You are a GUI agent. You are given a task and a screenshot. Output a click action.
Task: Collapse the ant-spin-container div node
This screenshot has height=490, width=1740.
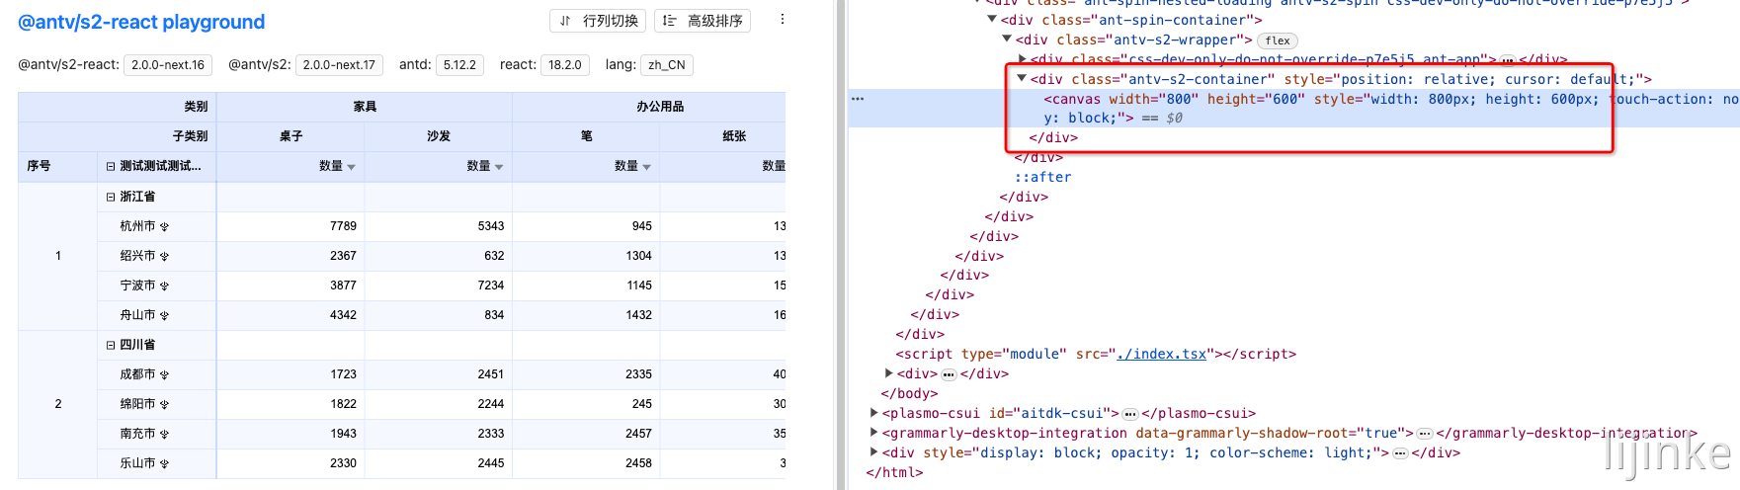click(x=992, y=19)
